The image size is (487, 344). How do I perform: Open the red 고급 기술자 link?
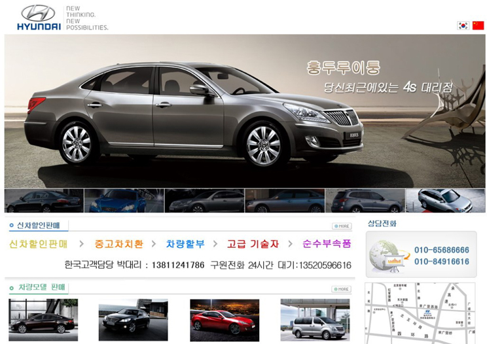pyautogui.click(x=253, y=244)
